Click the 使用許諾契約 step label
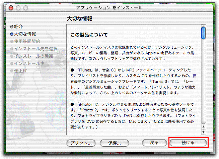The width and height of the screenshot is (219, 159). tap(27, 41)
